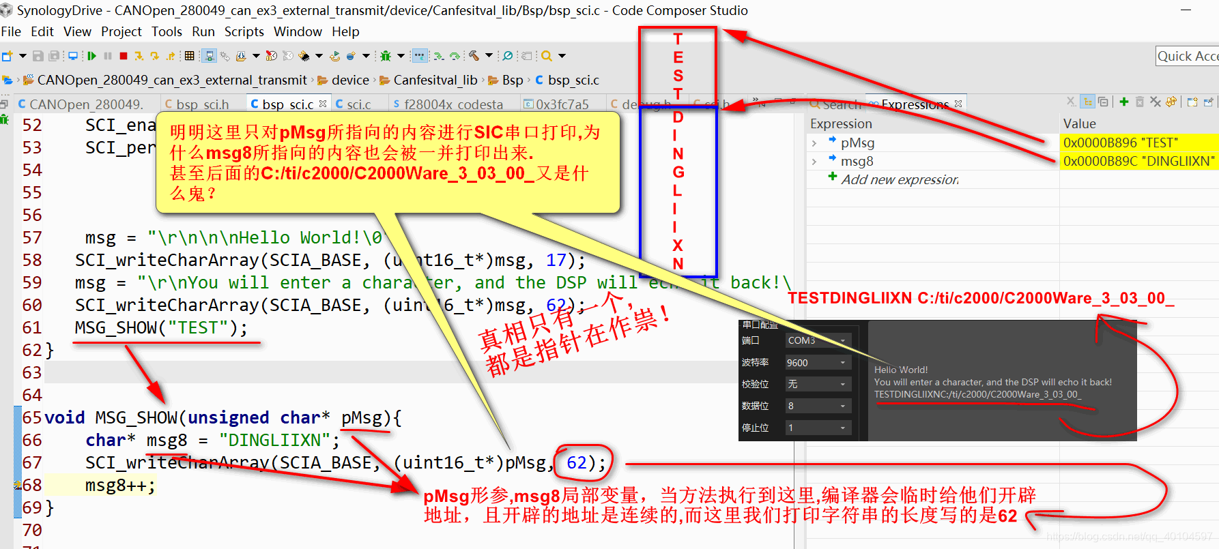Click the Save All toolbar icon

pos(54,56)
